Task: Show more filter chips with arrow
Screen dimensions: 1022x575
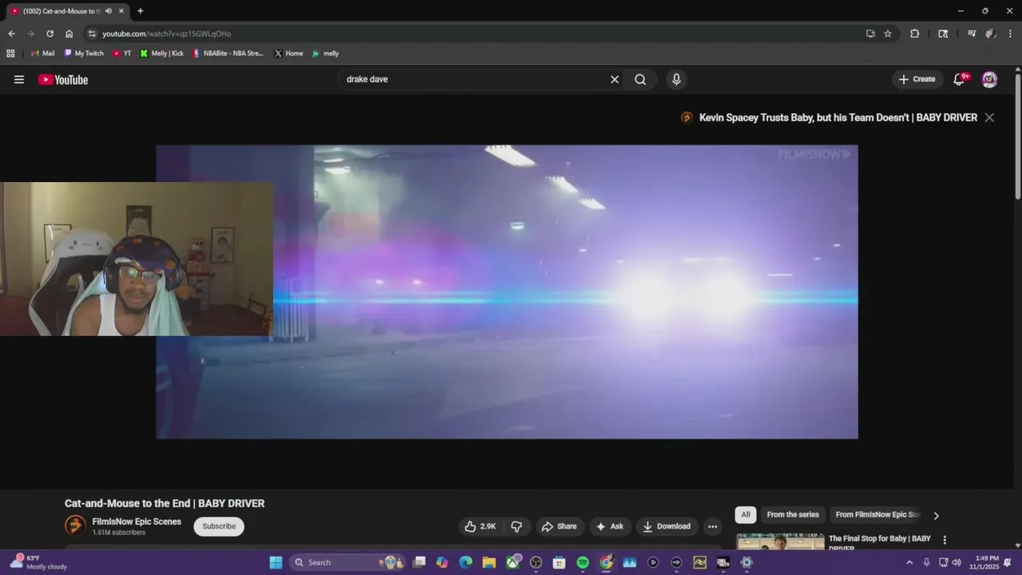Action: pyautogui.click(x=937, y=515)
